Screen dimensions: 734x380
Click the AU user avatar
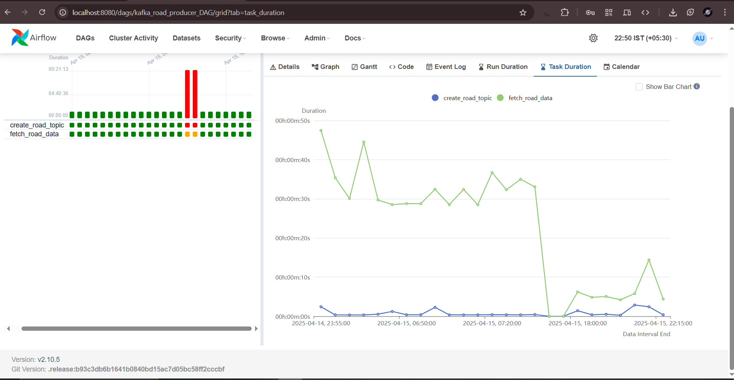click(x=699, y=39)
